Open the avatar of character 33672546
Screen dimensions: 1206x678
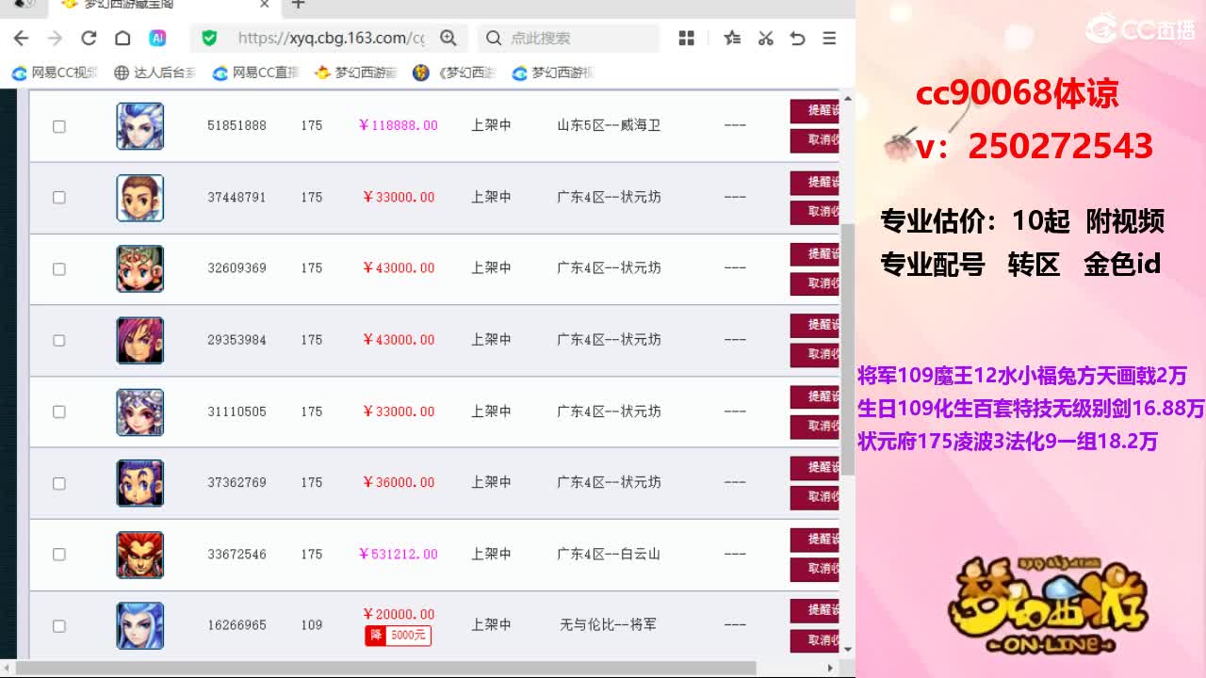[x=140, y=555]
